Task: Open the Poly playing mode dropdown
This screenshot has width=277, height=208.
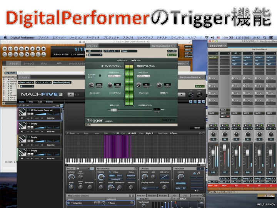Action: (x=149, y=188)
